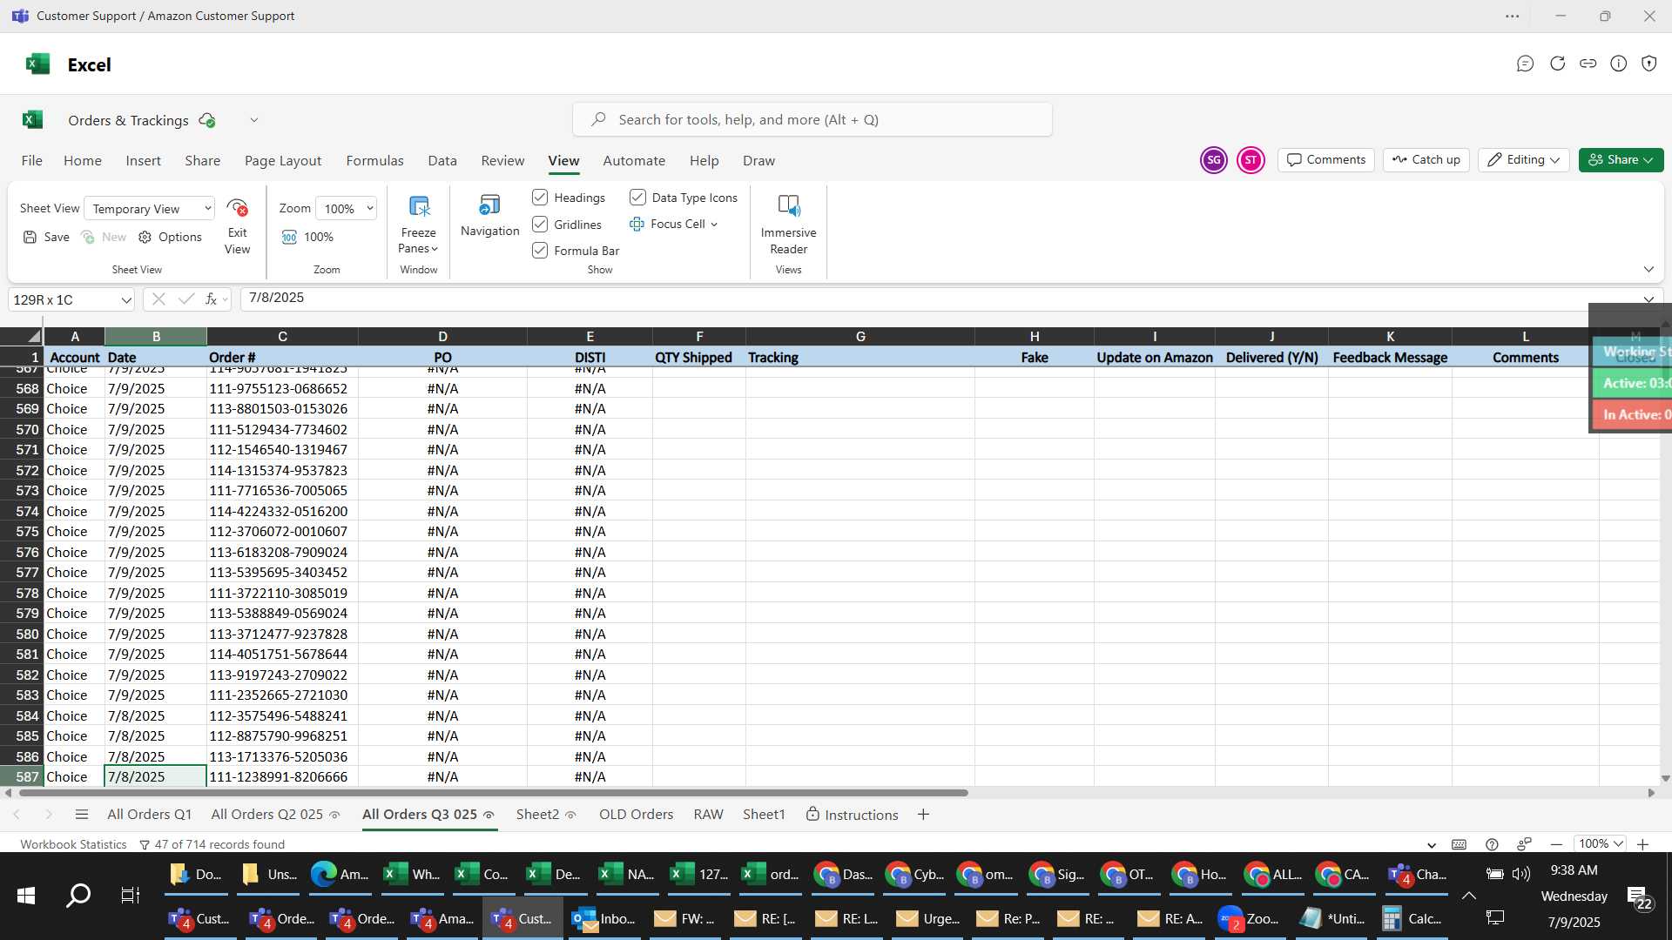
Task: Expand the formula bar chevron
Action: point(1648,299)
